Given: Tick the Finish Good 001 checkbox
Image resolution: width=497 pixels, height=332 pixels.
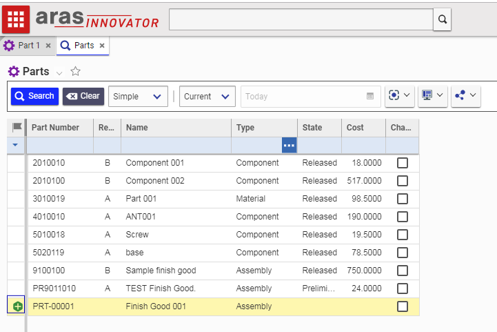Looking at the screenshot, I should (x=403, y=306).
